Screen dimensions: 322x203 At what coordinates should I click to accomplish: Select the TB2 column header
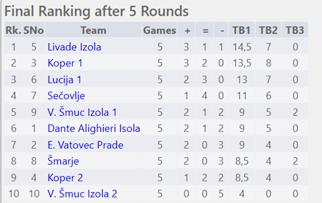(268, 30)
